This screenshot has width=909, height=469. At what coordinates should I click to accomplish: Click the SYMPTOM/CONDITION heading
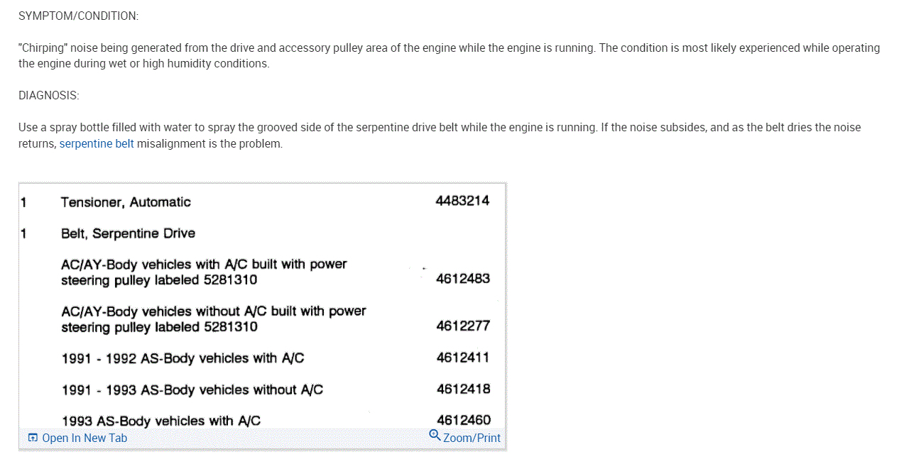coord(79,16)
